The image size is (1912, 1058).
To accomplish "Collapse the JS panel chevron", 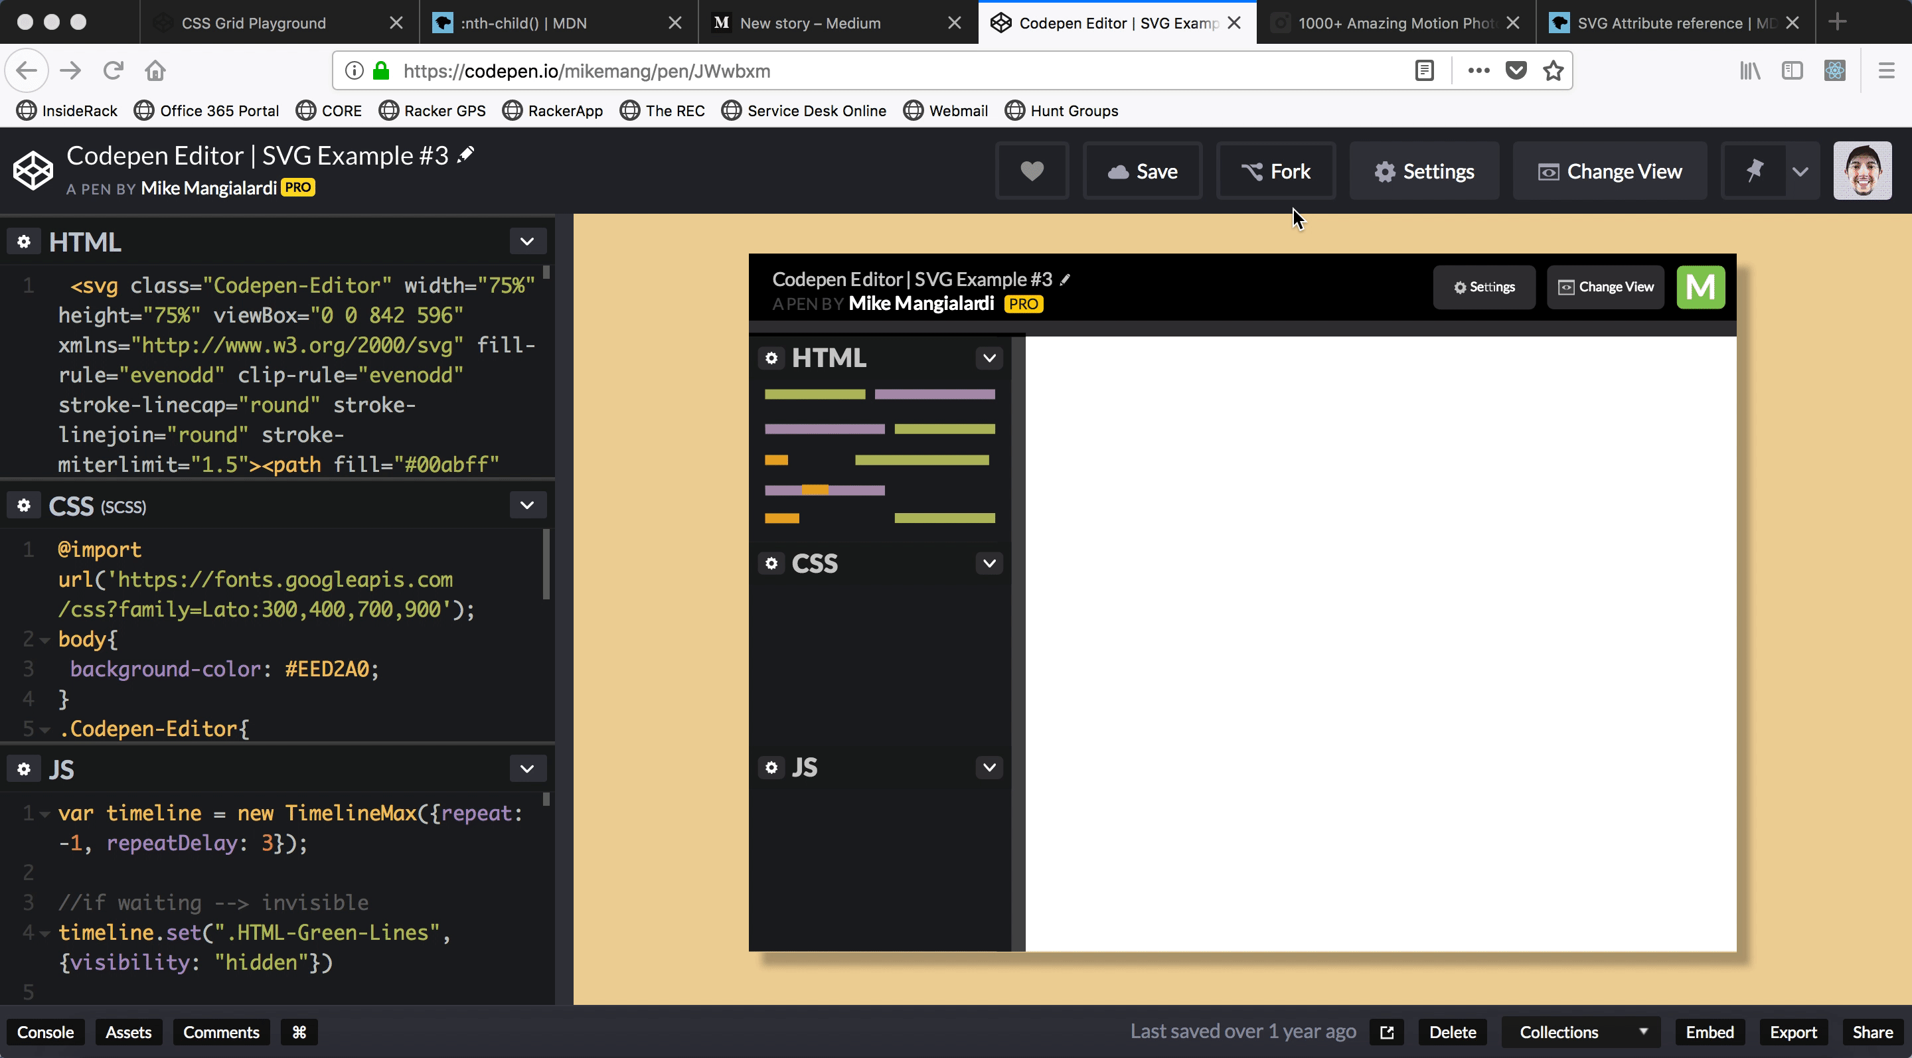I will point(528,769).
